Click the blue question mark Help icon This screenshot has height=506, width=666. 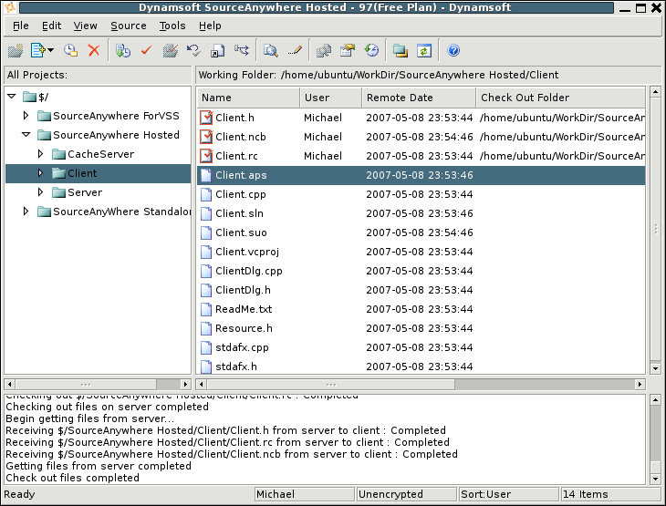tap(453, 51)
